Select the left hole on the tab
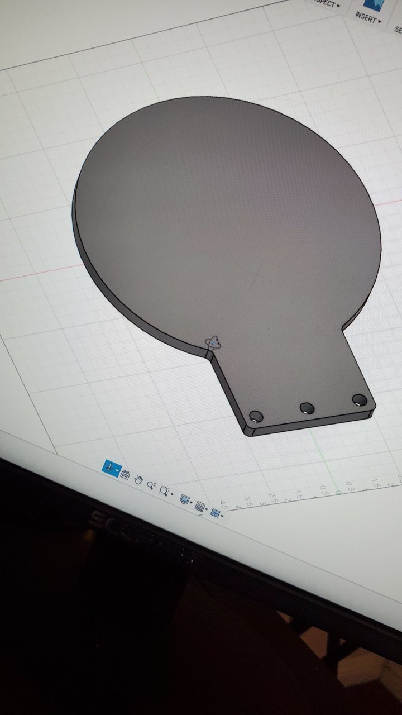Screen dimensions: 402x715 pos(256,416)
